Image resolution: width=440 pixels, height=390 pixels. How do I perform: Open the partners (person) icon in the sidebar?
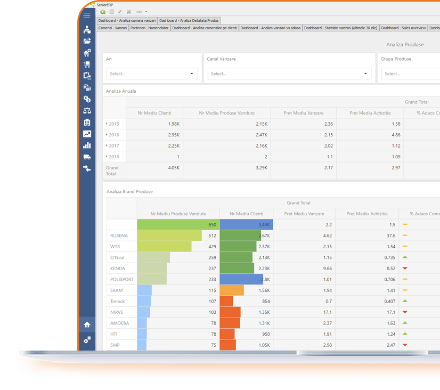coord(87,30)
